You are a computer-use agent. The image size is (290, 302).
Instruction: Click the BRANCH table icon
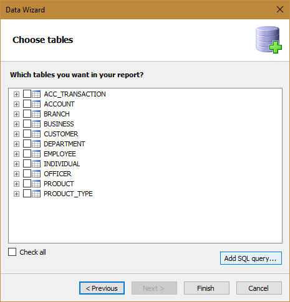36,114
